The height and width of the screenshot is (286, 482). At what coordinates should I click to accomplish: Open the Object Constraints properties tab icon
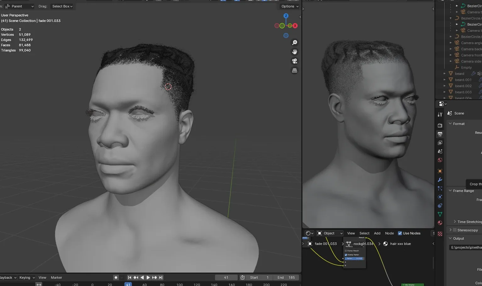pos(440,206)
